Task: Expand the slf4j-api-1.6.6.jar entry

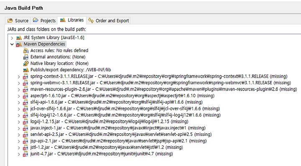Action: [19, 103]
